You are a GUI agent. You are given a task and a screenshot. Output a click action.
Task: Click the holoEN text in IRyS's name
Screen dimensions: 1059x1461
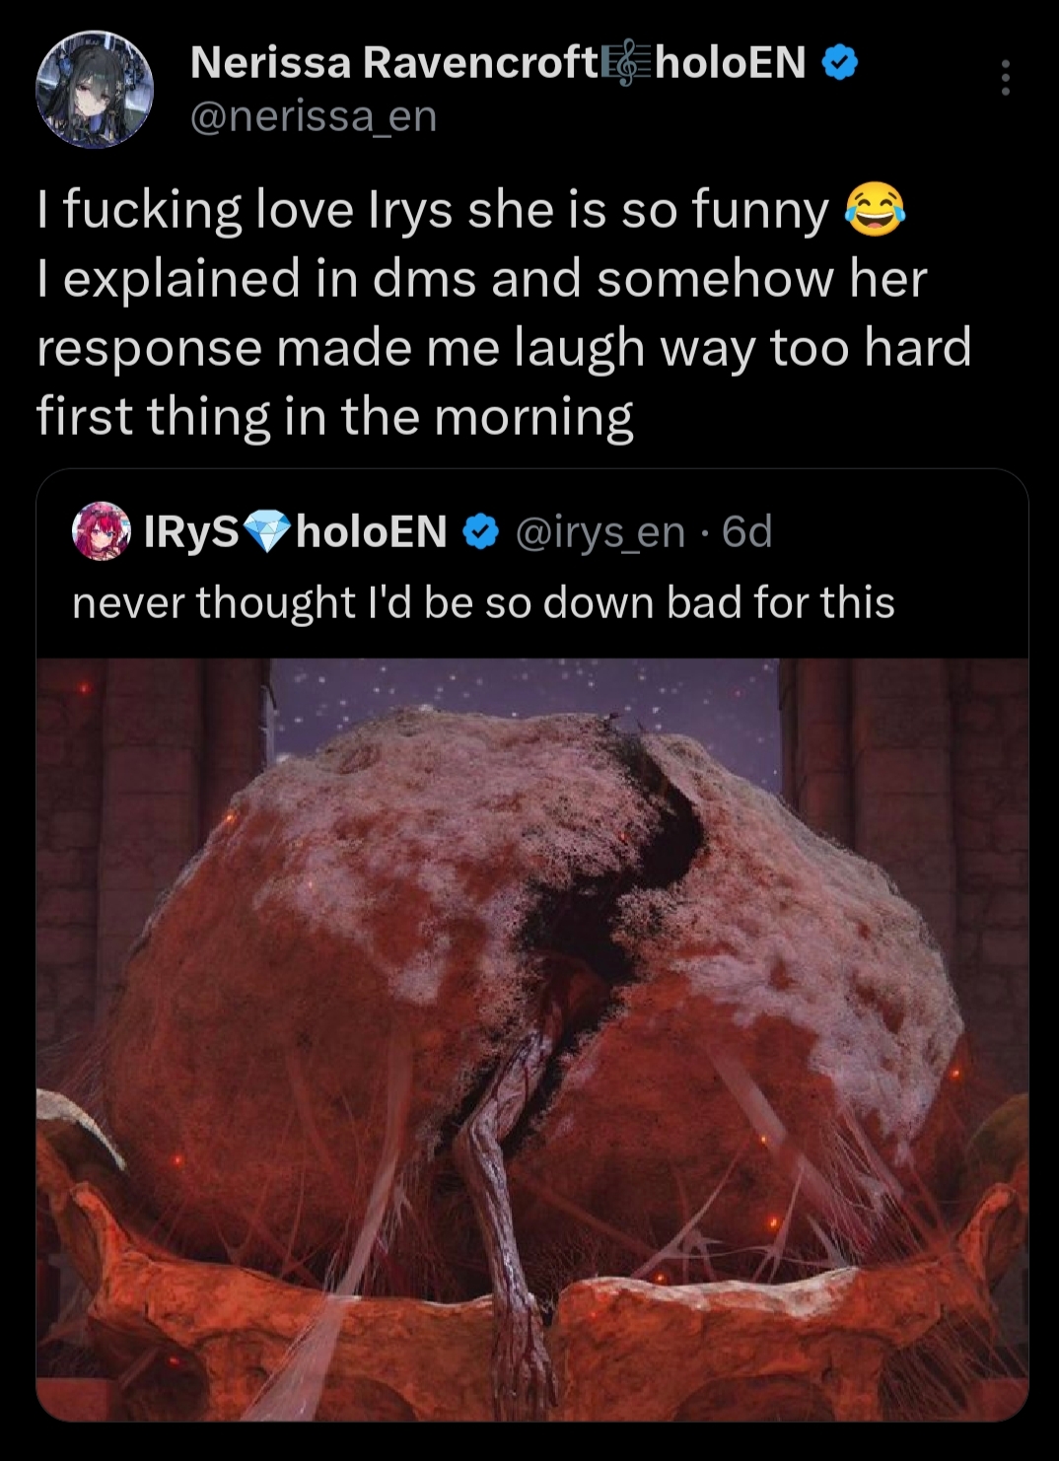tap(372, 531)
